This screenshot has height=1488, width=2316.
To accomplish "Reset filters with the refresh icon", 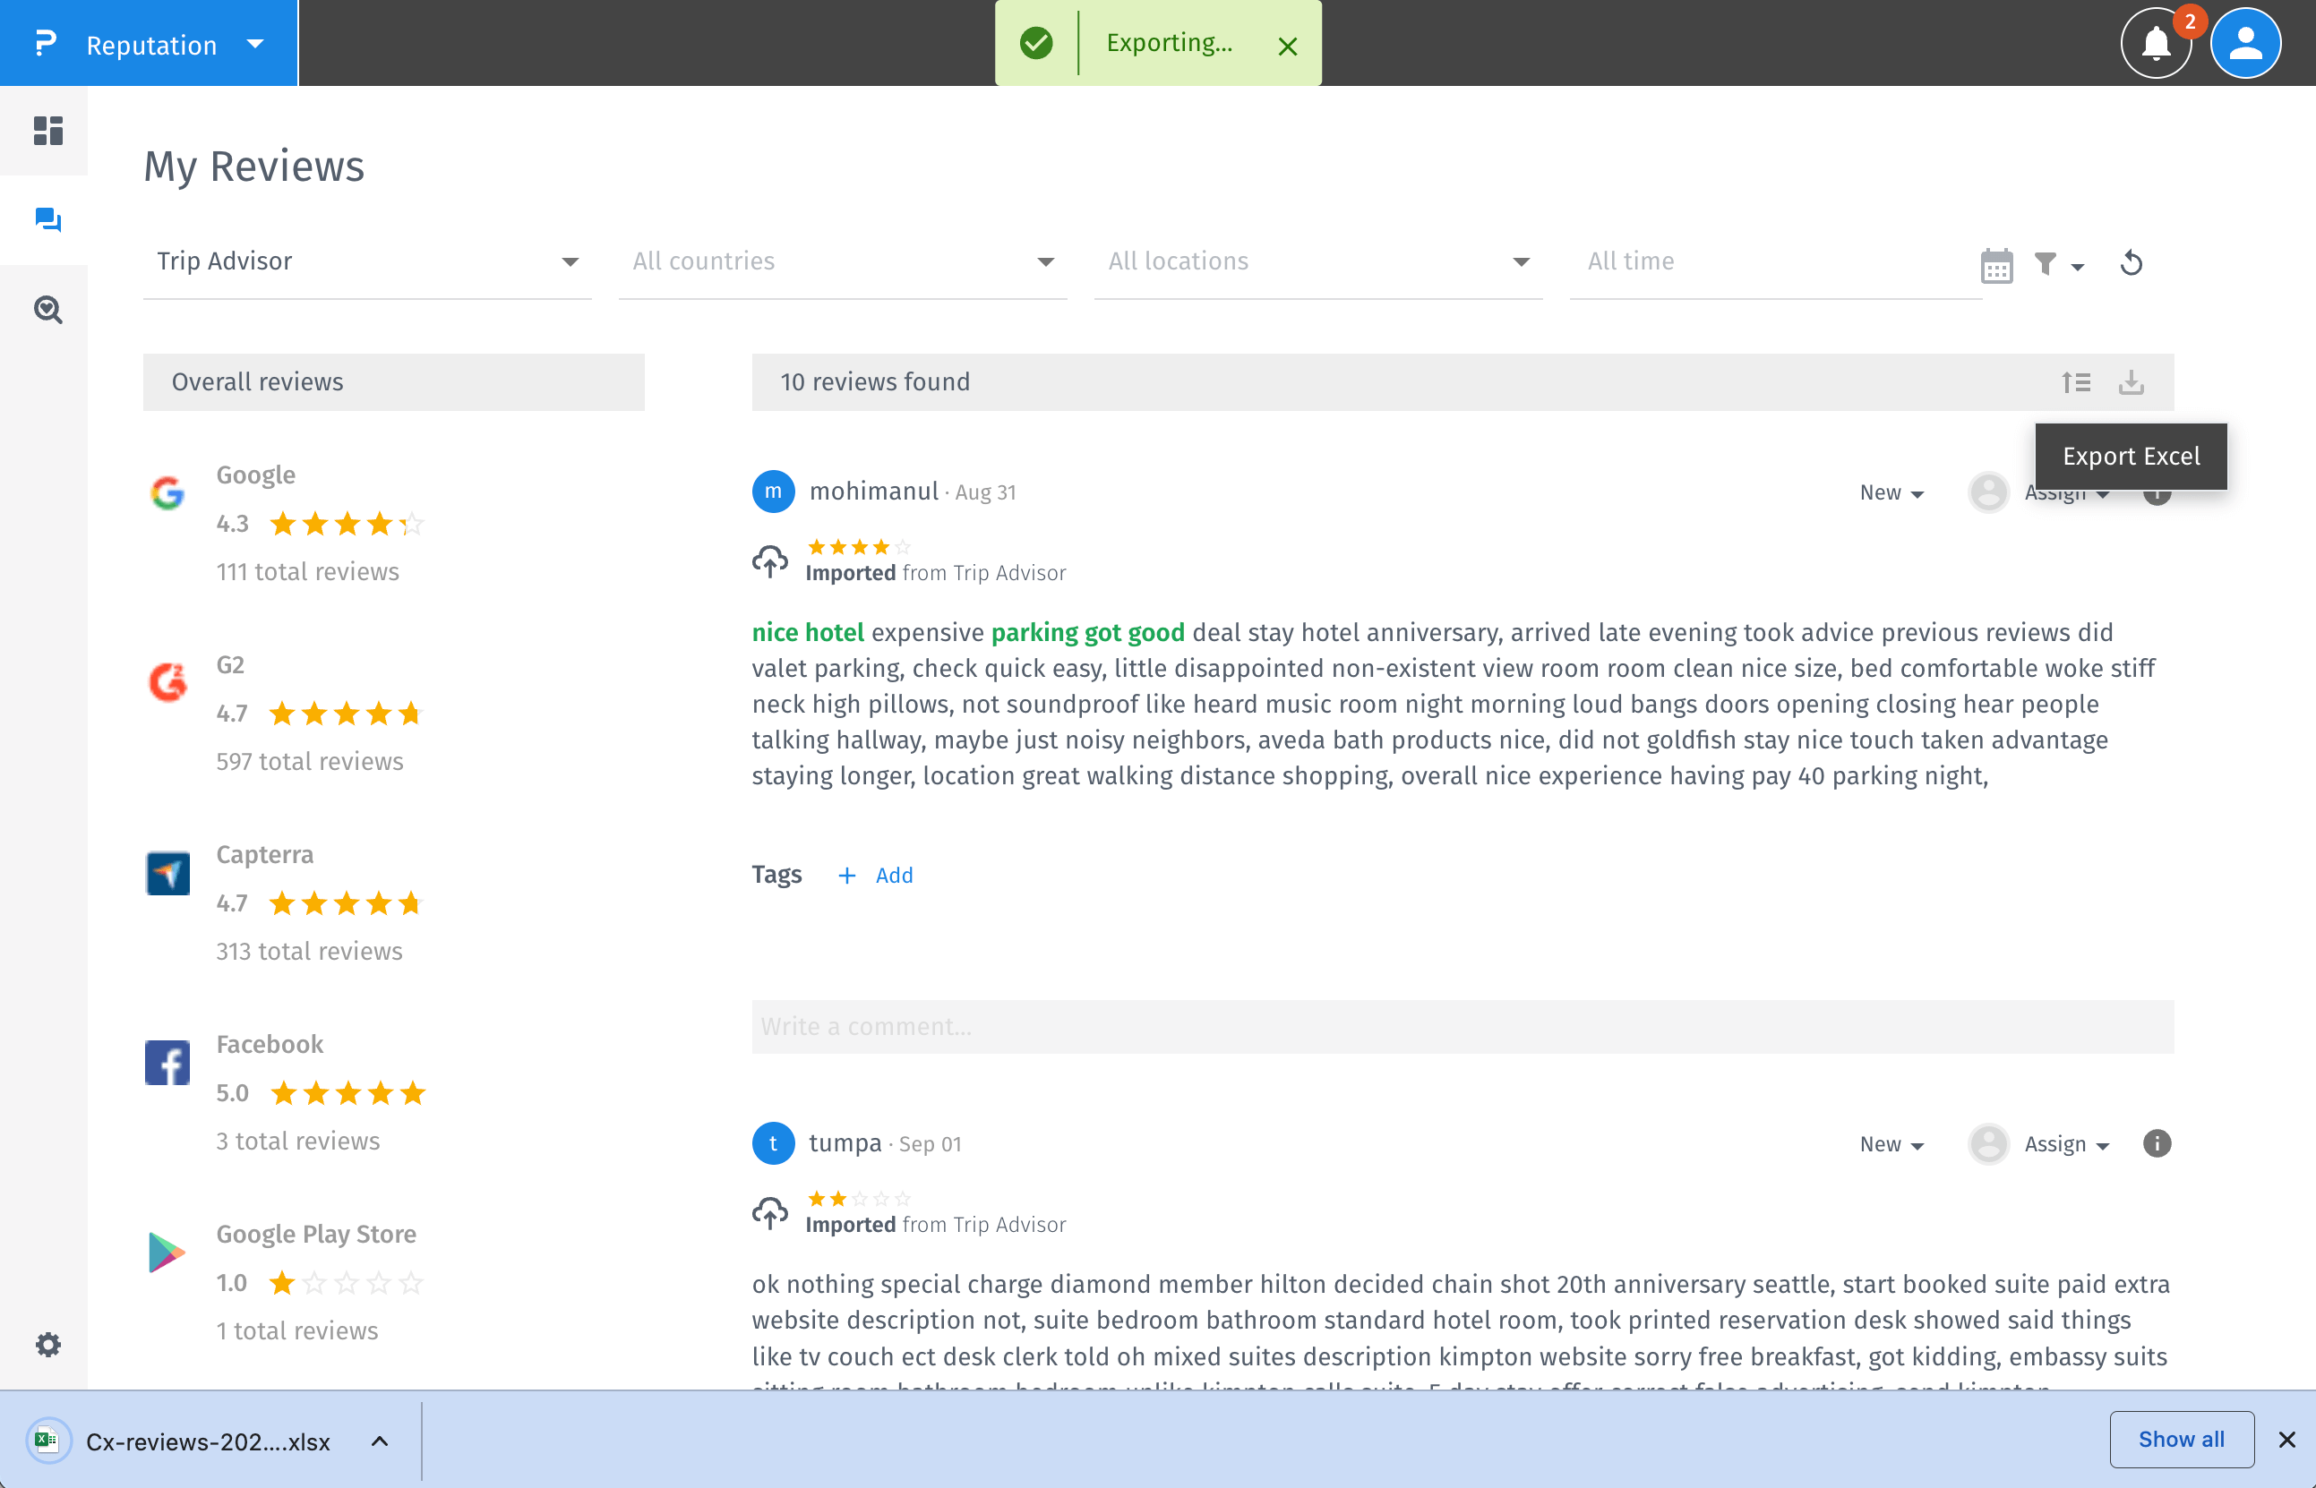I will point(2132,263).
